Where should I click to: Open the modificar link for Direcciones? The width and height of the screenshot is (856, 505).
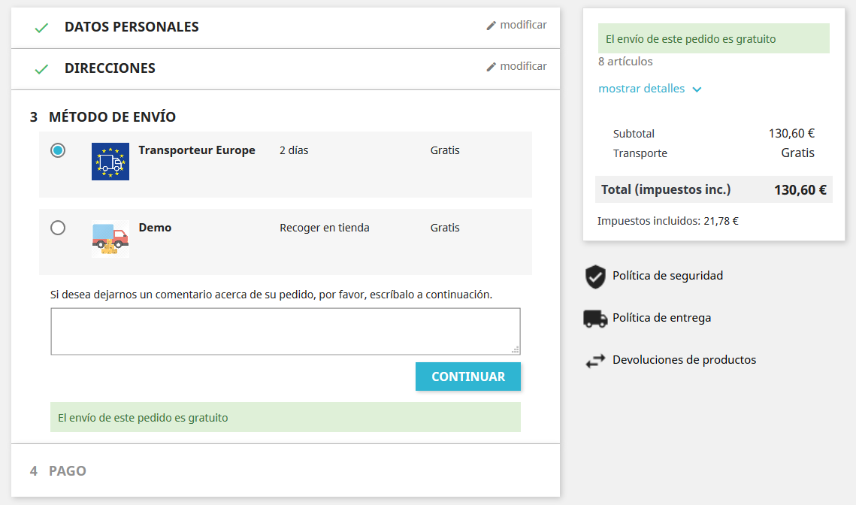[x=523, y=66]
